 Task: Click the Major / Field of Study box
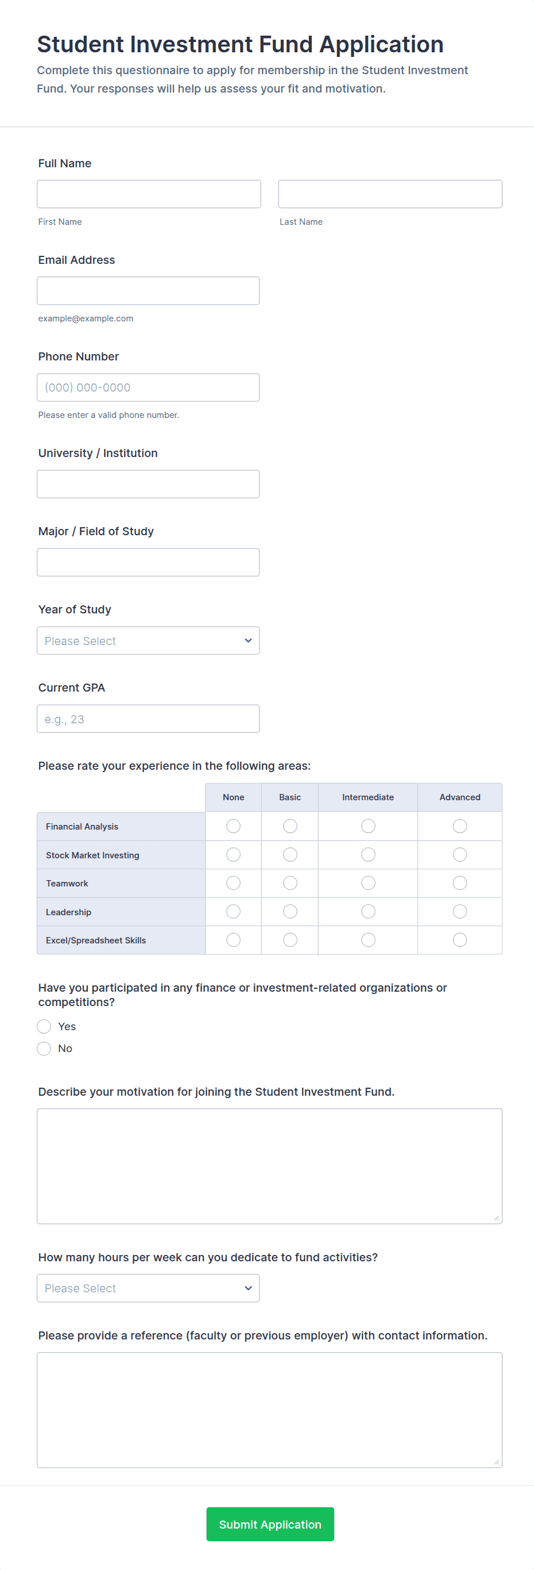coord(148,562)
